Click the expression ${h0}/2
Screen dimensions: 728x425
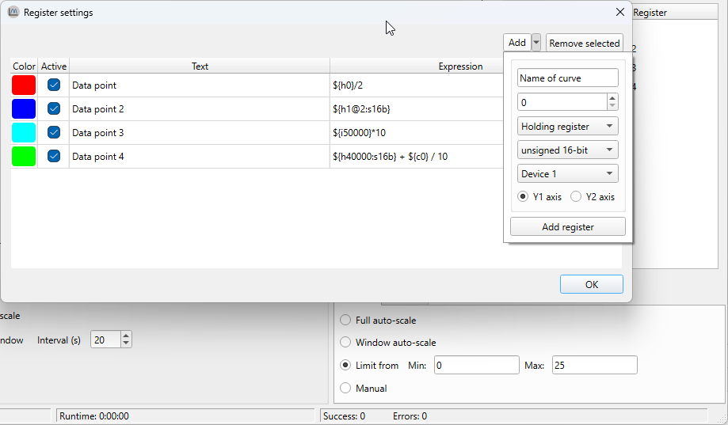pos(348,85)
